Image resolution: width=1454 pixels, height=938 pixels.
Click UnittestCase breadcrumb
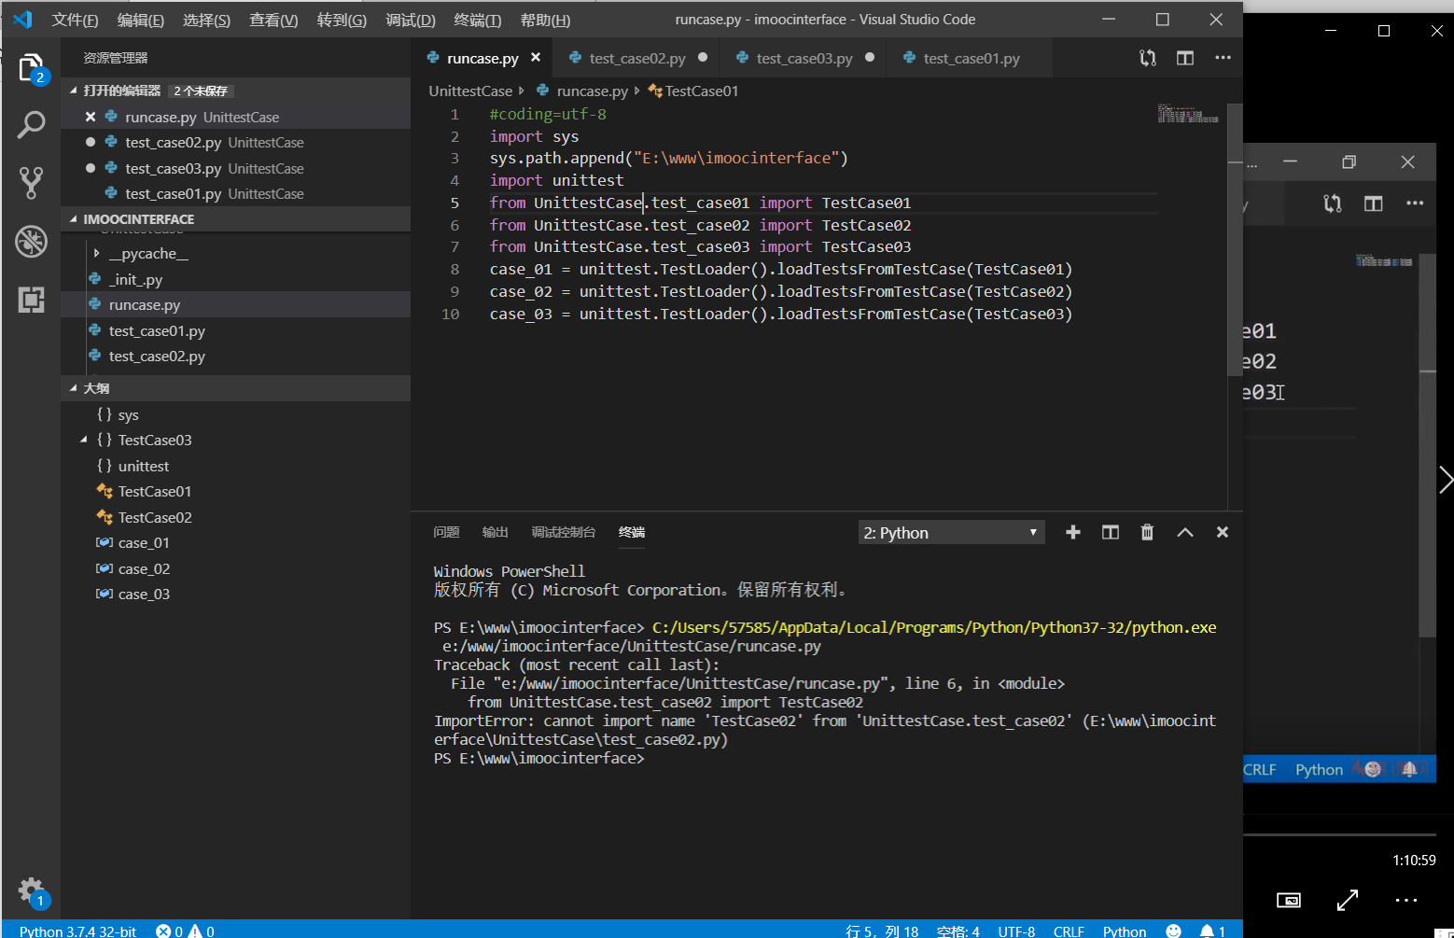(470, 91)
